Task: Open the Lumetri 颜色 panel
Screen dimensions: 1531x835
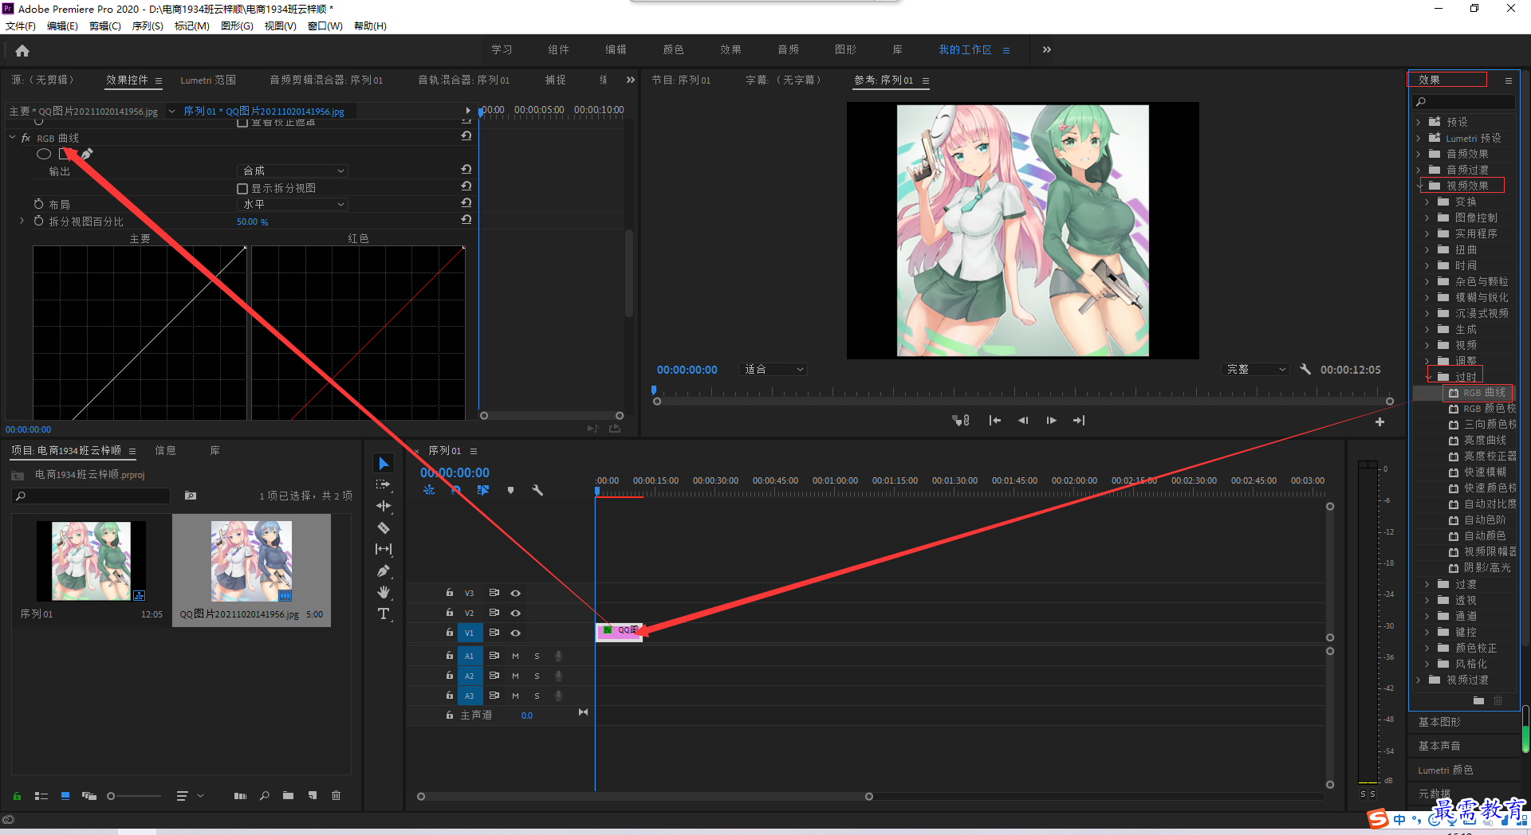Action: (1445, 770)
